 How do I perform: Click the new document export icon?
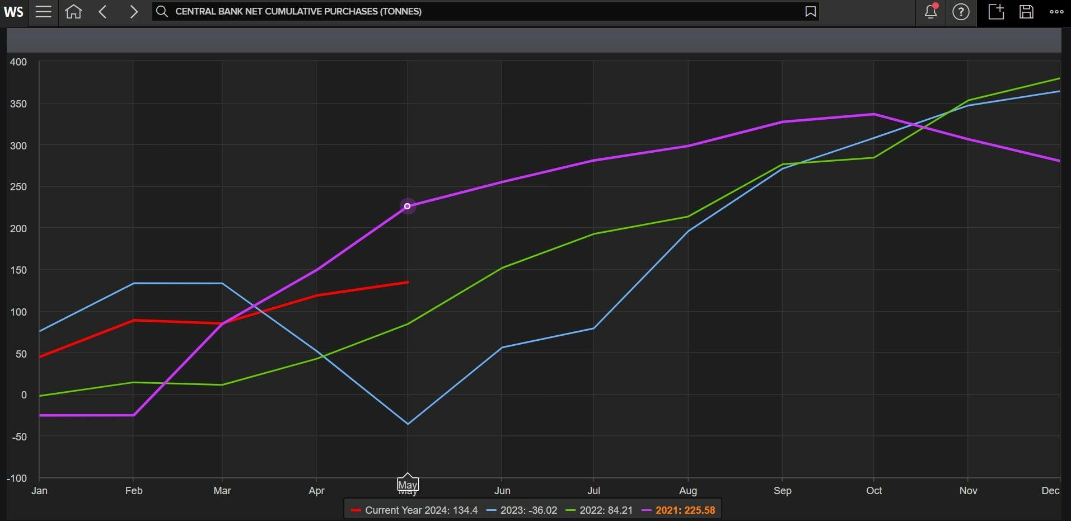pyautogui.click(x=996, y=12)
